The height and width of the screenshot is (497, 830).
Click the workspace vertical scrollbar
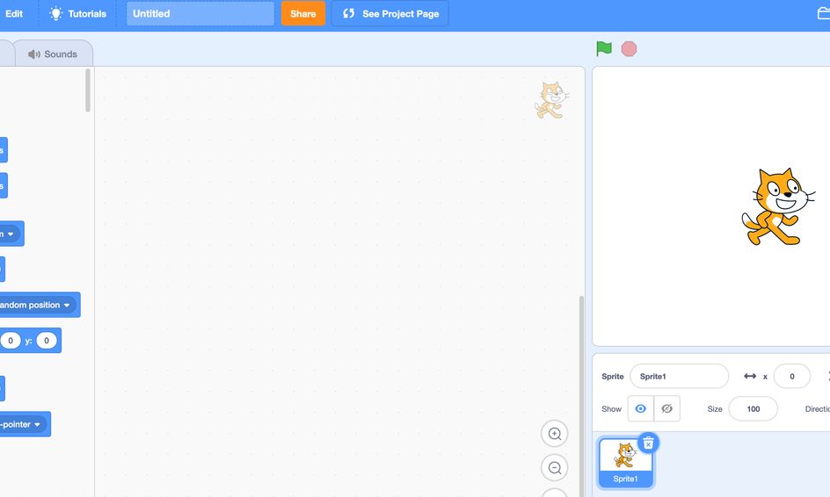[x=581, y=395]
